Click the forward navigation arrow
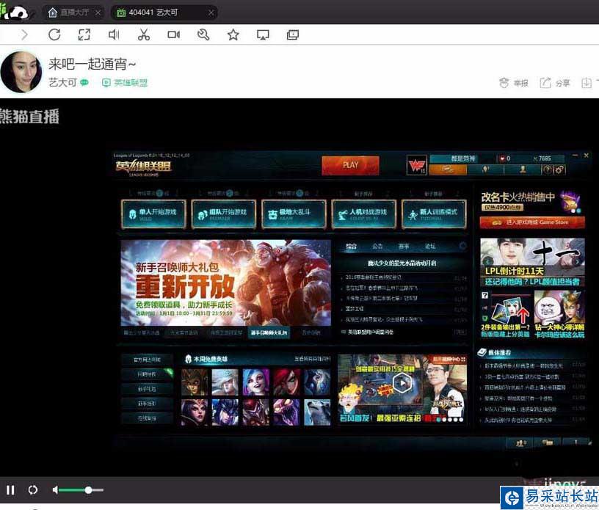The image size is (599, 510). [24, 34]
